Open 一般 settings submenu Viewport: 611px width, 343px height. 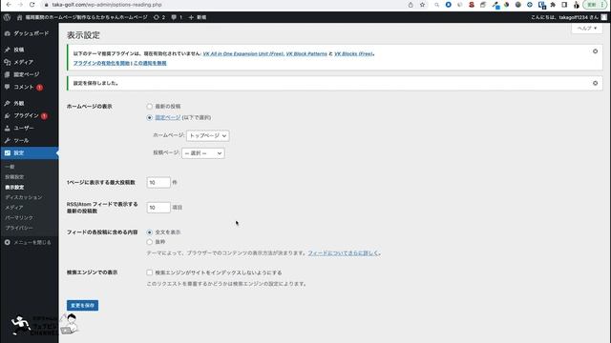[10, 167]
